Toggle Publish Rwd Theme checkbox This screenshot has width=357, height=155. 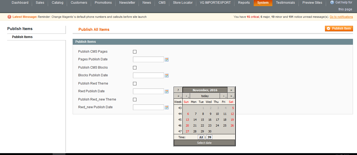135,83
